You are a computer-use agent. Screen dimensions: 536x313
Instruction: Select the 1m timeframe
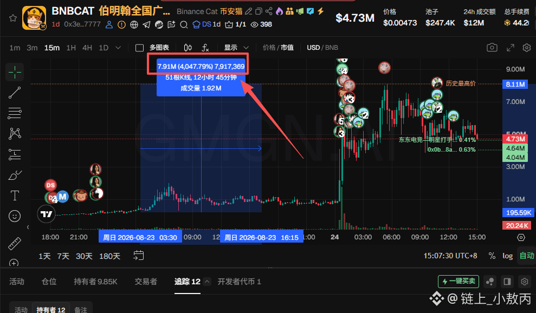(15, 48)
